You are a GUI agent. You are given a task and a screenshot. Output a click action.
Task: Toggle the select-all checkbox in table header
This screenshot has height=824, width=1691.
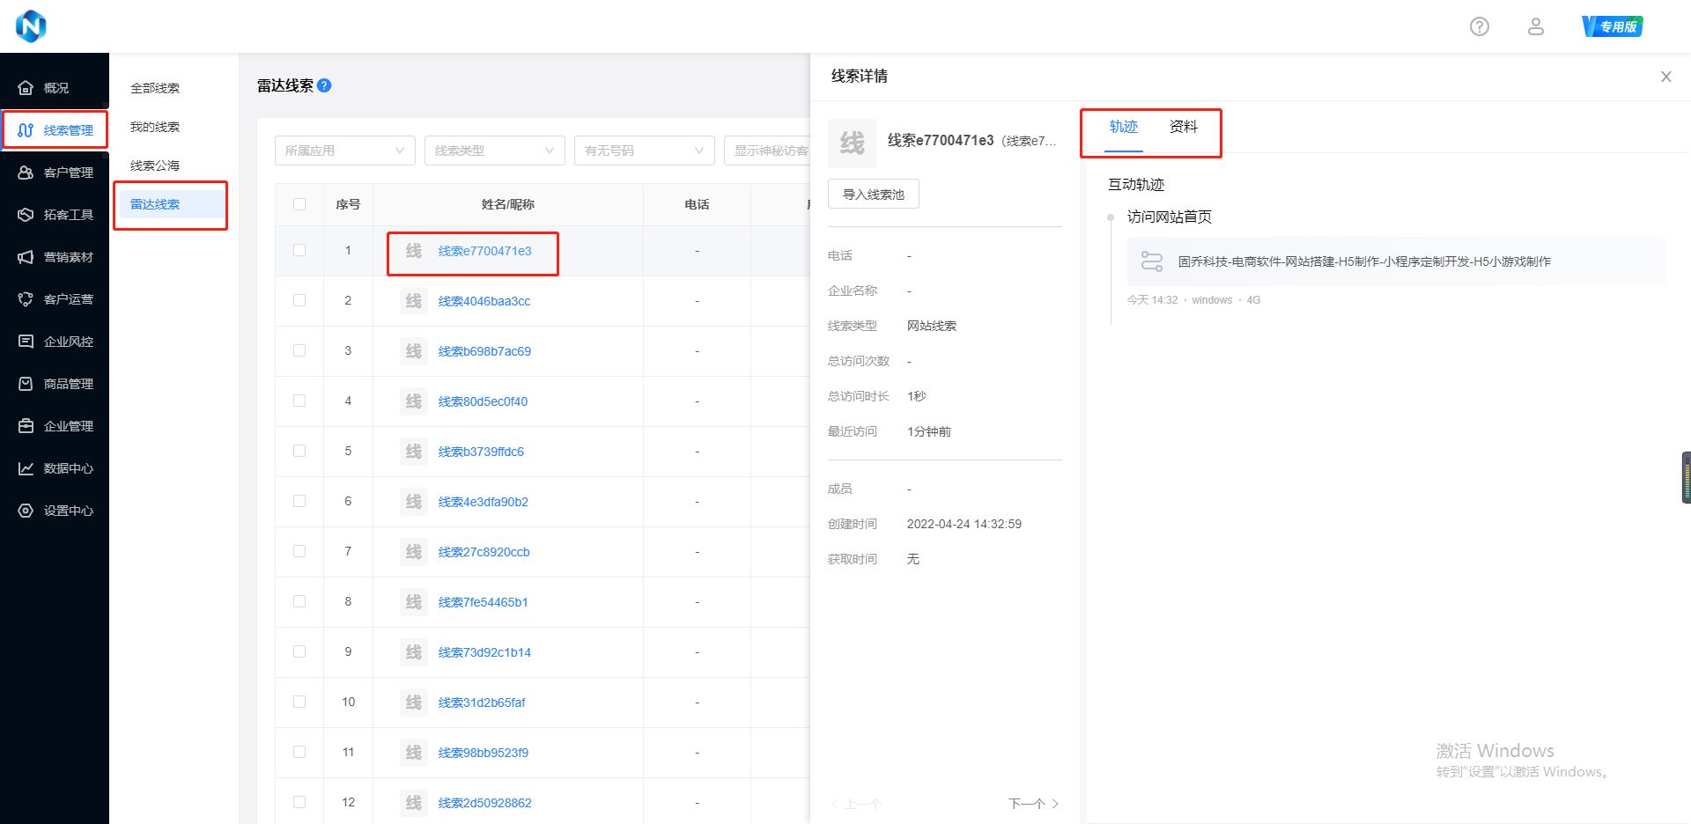pos(299,203)
